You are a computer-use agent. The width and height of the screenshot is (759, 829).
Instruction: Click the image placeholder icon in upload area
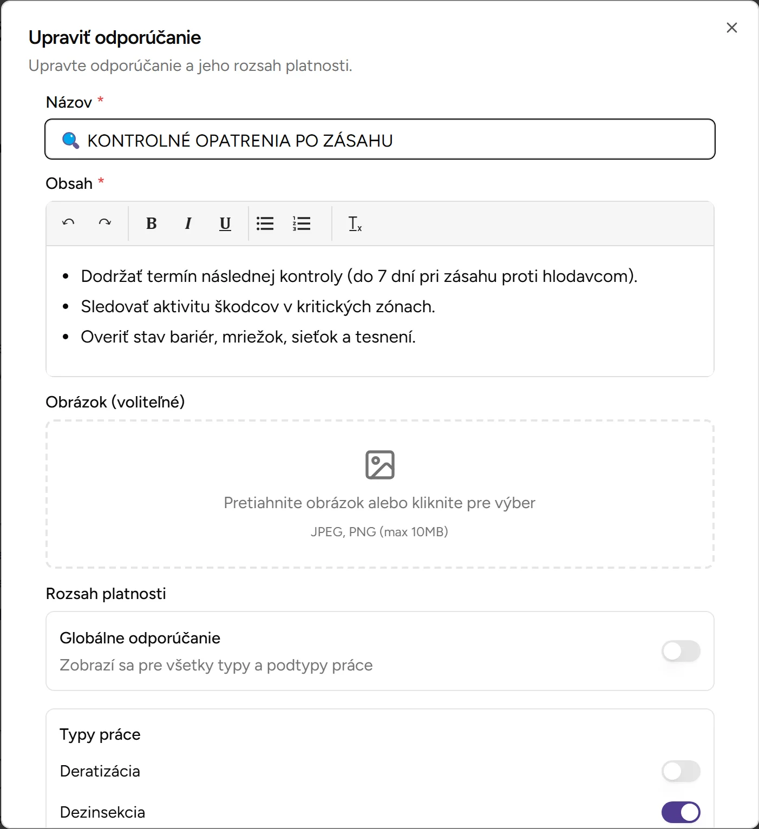(x=380, y=465)
